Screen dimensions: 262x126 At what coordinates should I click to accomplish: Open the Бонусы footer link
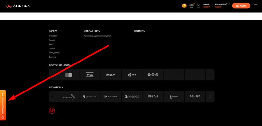(x=52, y=57)
